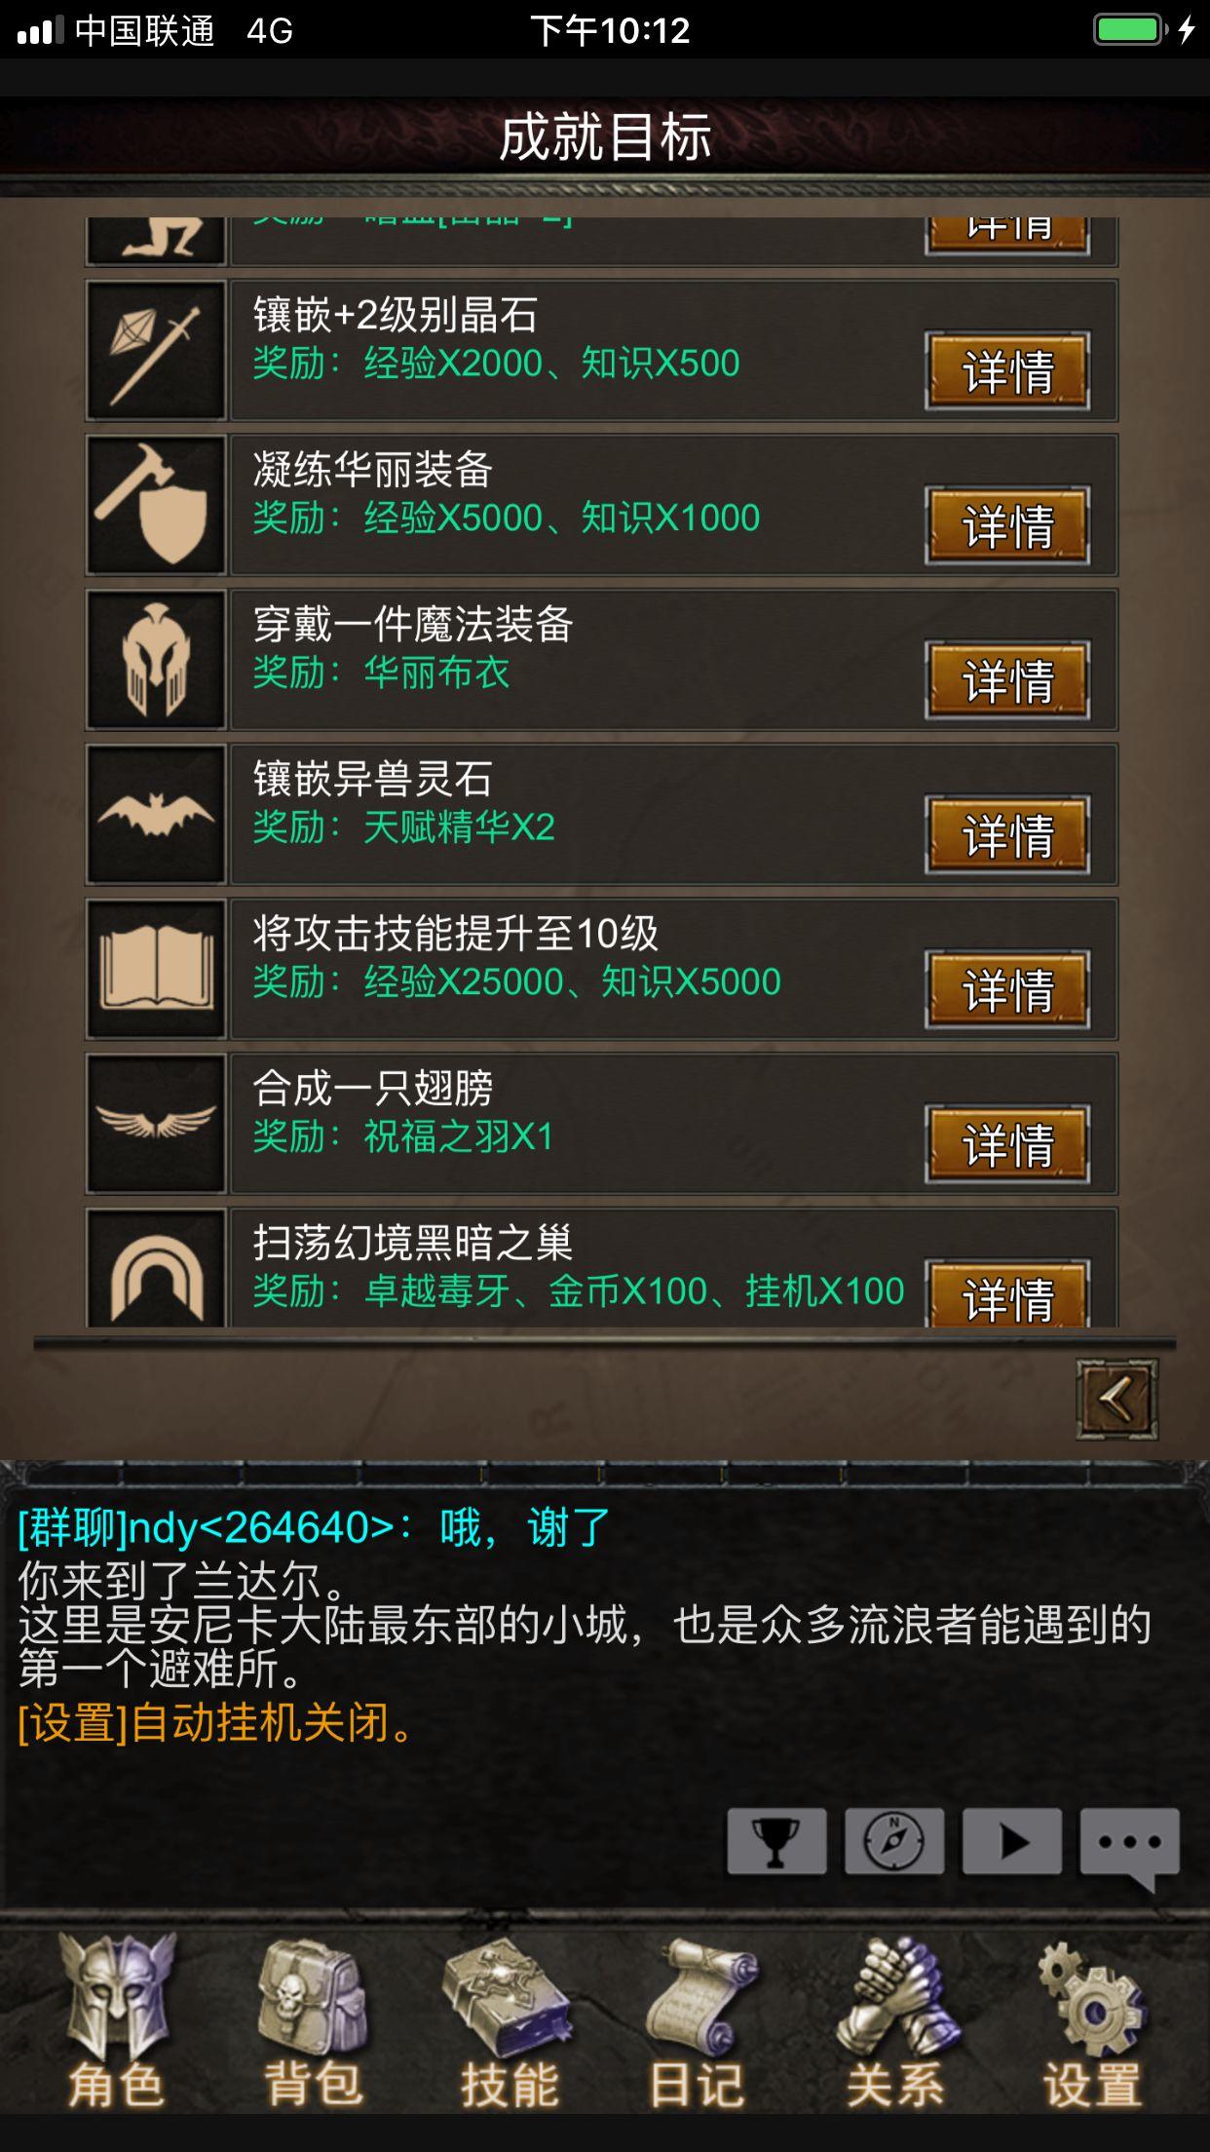Viewport: 1210px width, 2152px height.
Task: View 详情 for 凝练华丽装备
Action: 1007,526
